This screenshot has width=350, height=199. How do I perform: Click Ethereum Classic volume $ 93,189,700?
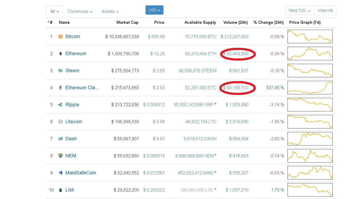236,88
